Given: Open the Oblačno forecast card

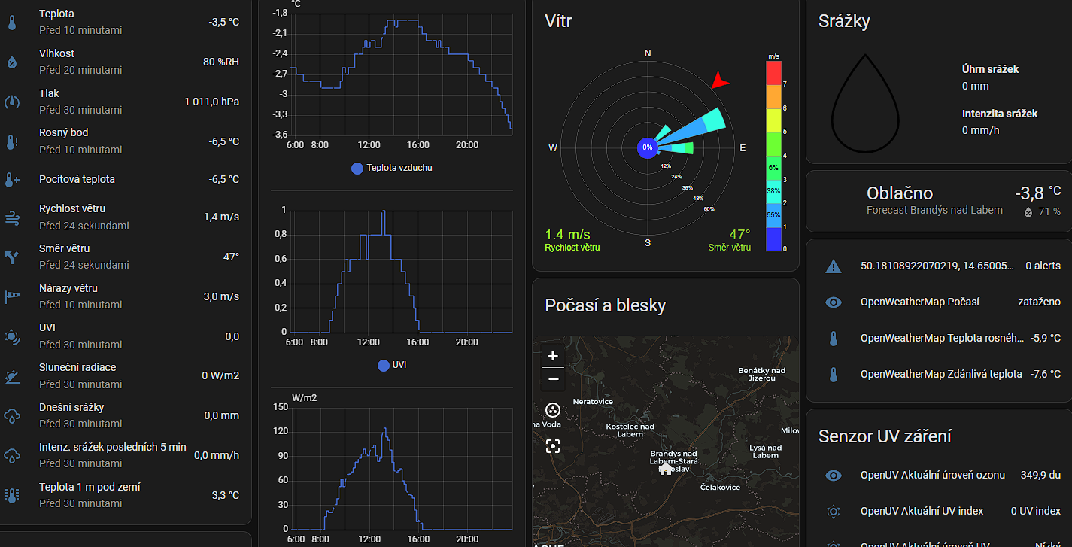Looking at the screenshot, I should (937, 201).
